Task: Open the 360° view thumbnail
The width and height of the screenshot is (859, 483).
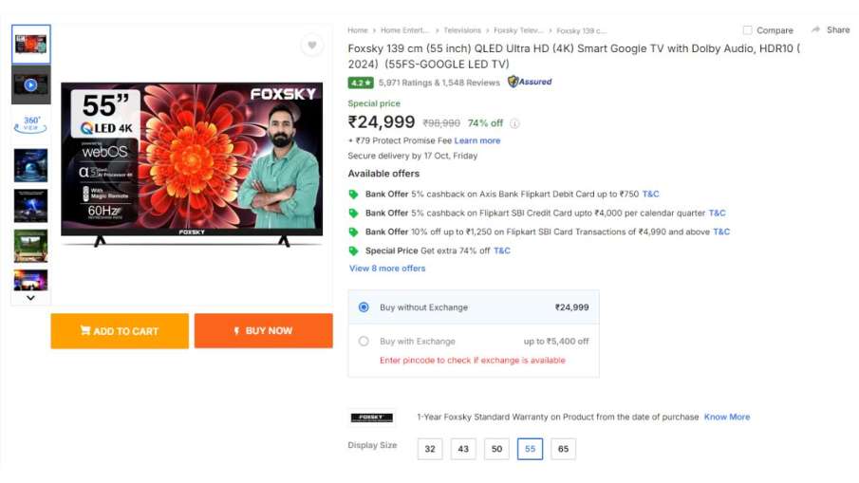Action: pos(31,124)
